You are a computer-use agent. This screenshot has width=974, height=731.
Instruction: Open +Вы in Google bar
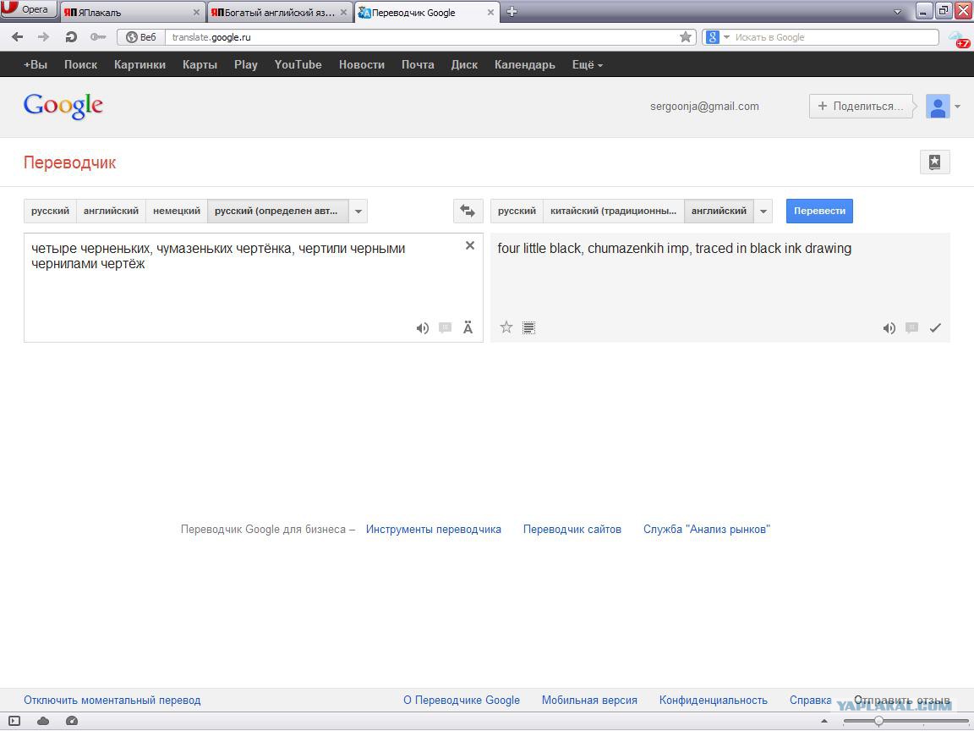(36, 64)
